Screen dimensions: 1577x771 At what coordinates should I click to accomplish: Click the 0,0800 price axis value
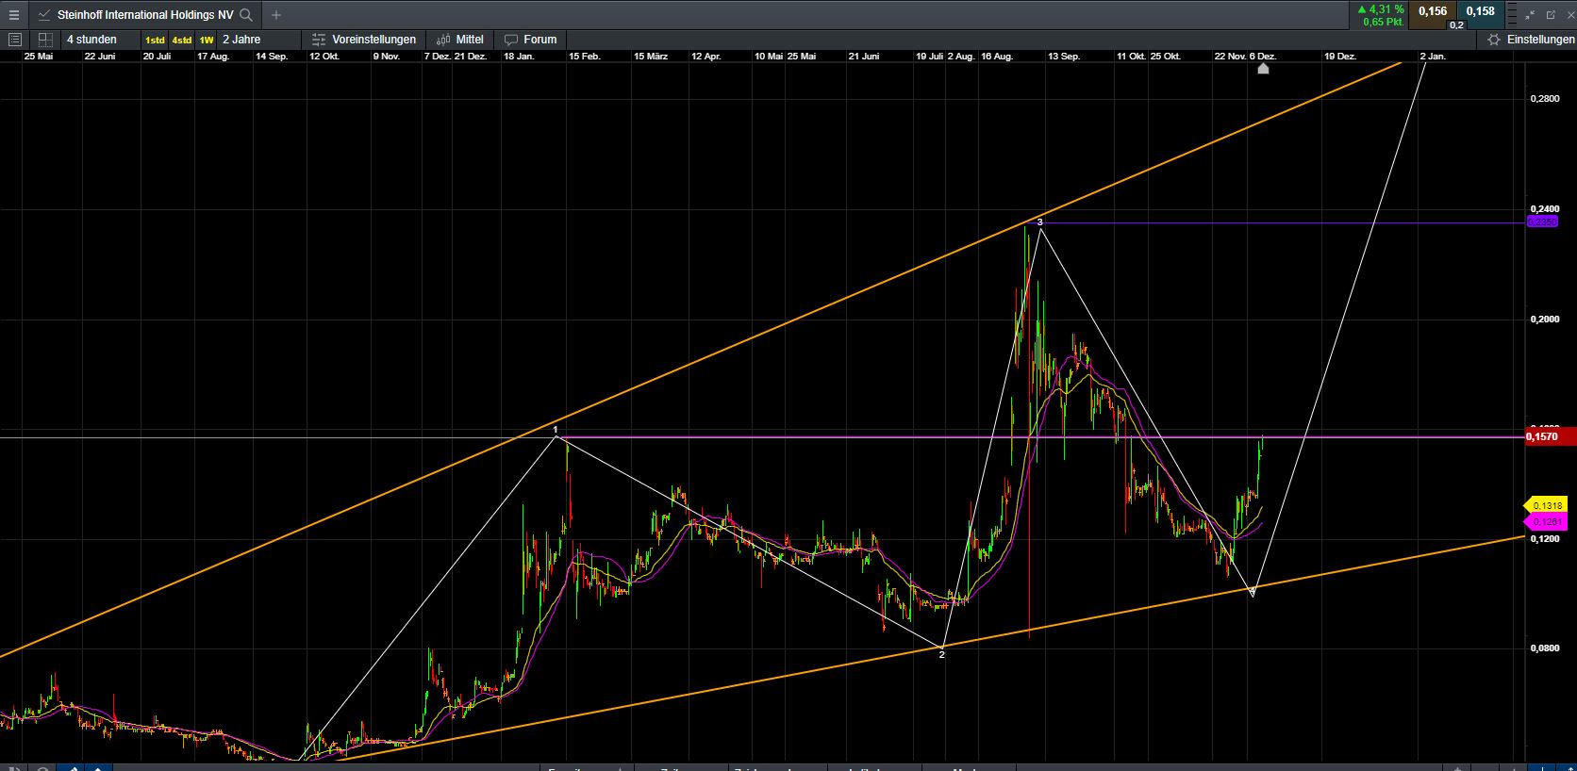click(1544, 648)
